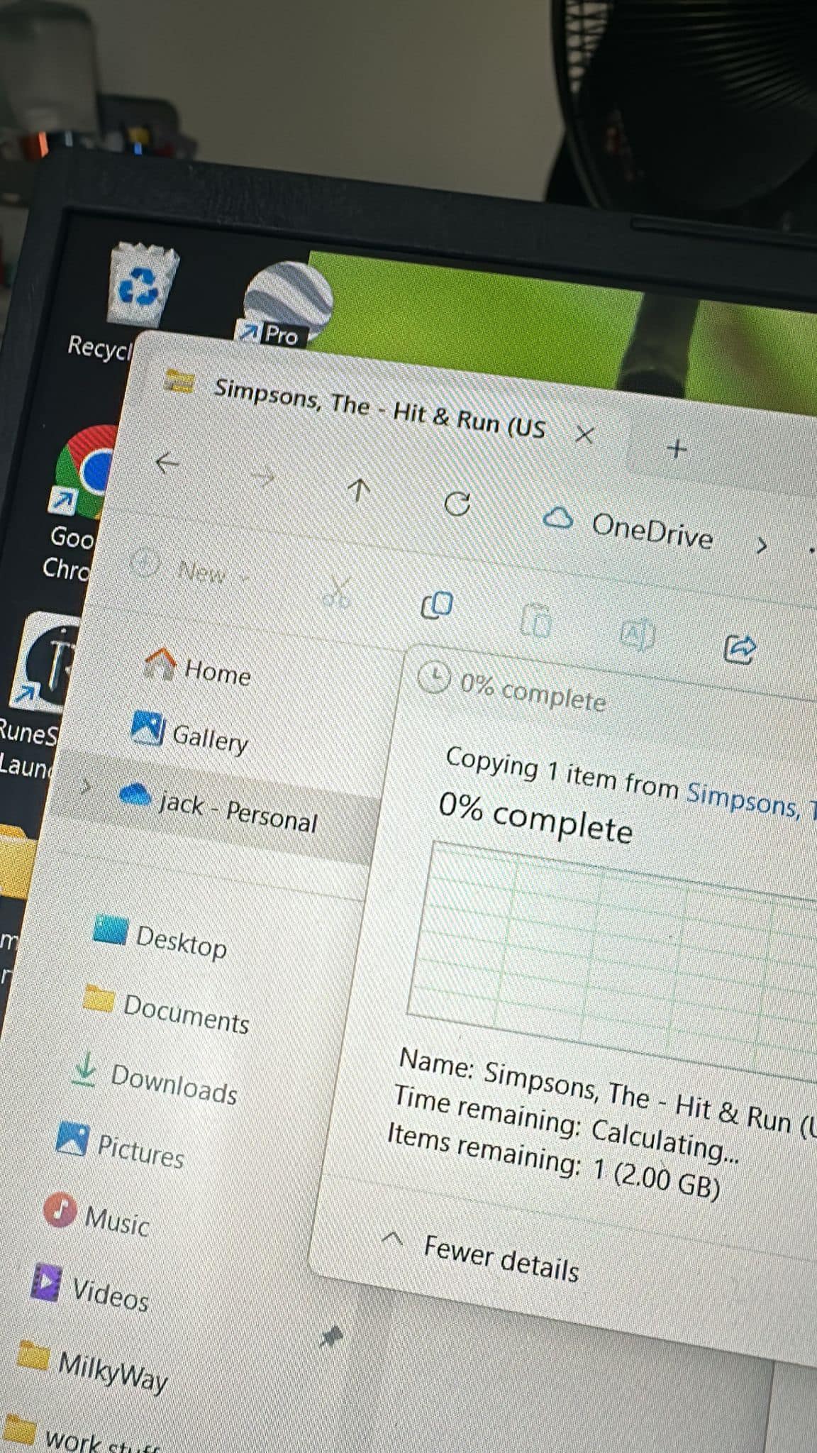Click the OneDrive cloud icon in address bar
The width and height of the screenshot is (817, 1453).
point(557,518)
